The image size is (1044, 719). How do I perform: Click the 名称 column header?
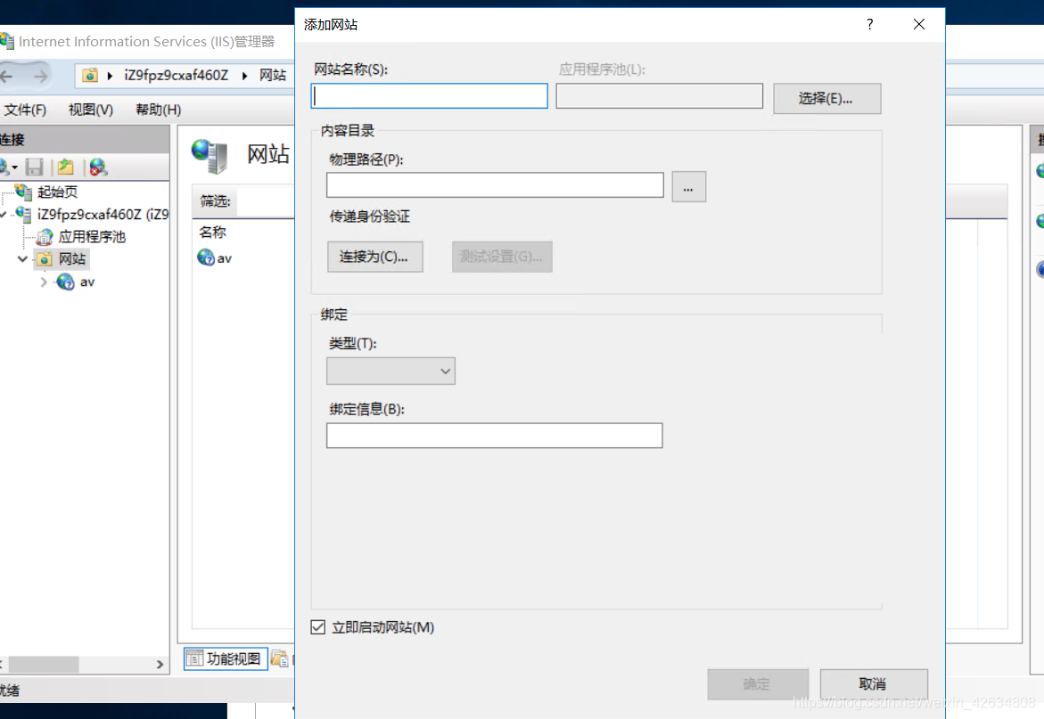213,233
